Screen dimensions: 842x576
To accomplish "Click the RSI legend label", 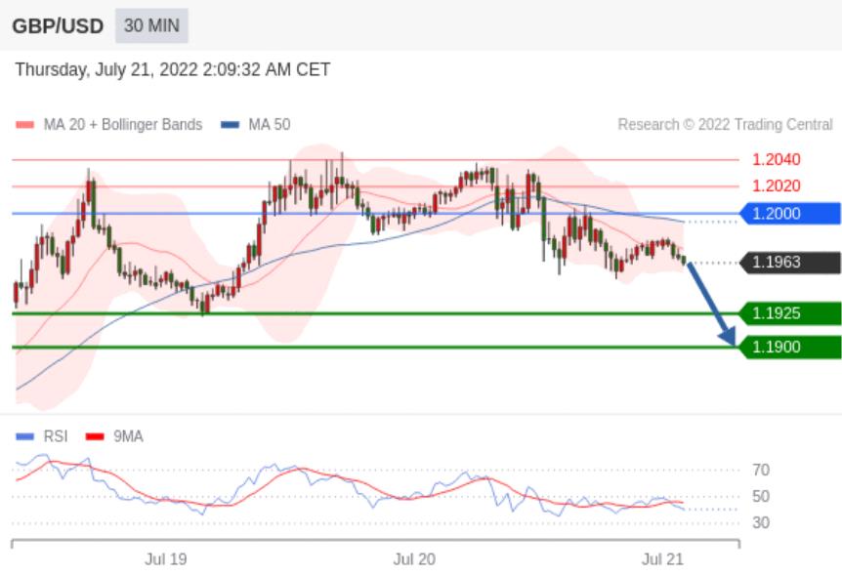I will (56, 436).
